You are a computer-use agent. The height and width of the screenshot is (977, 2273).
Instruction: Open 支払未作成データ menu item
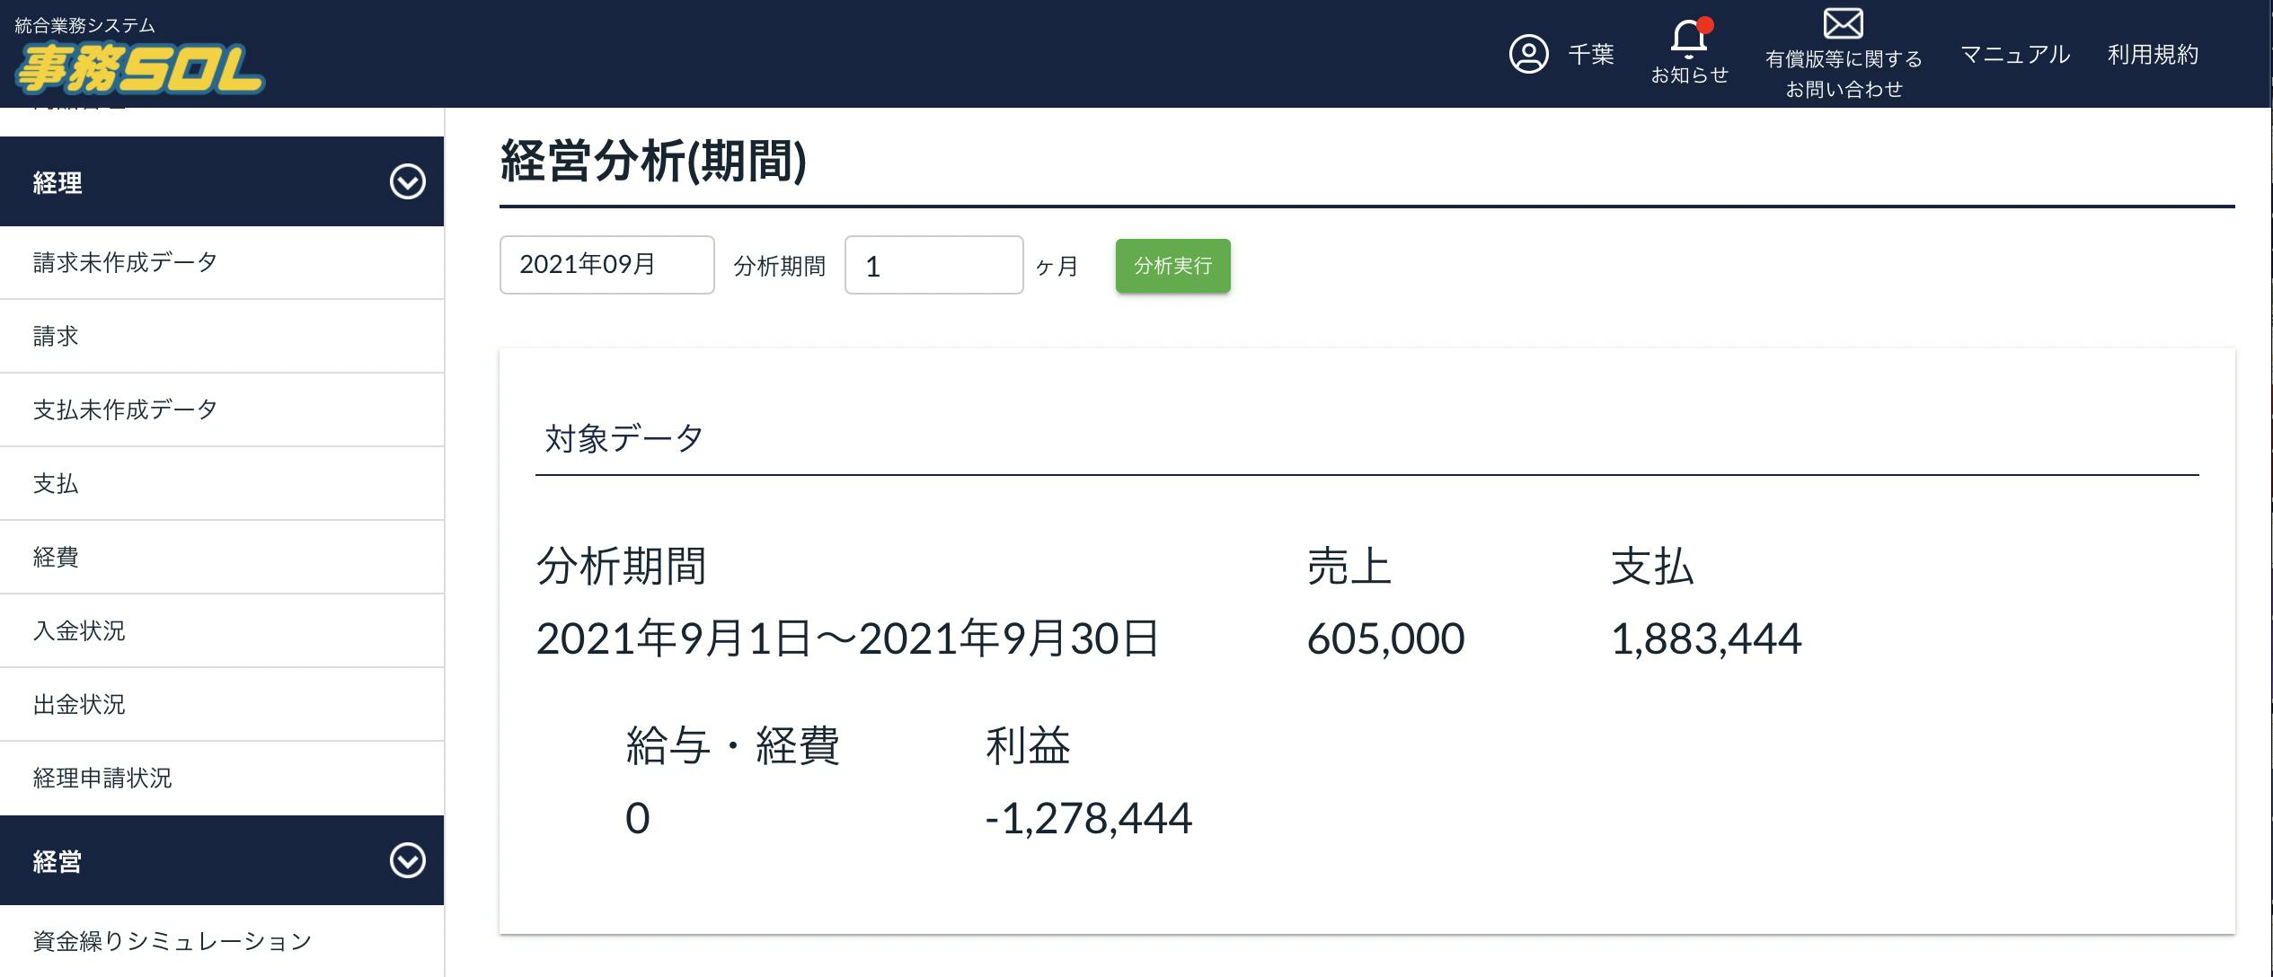click(126, 409)
